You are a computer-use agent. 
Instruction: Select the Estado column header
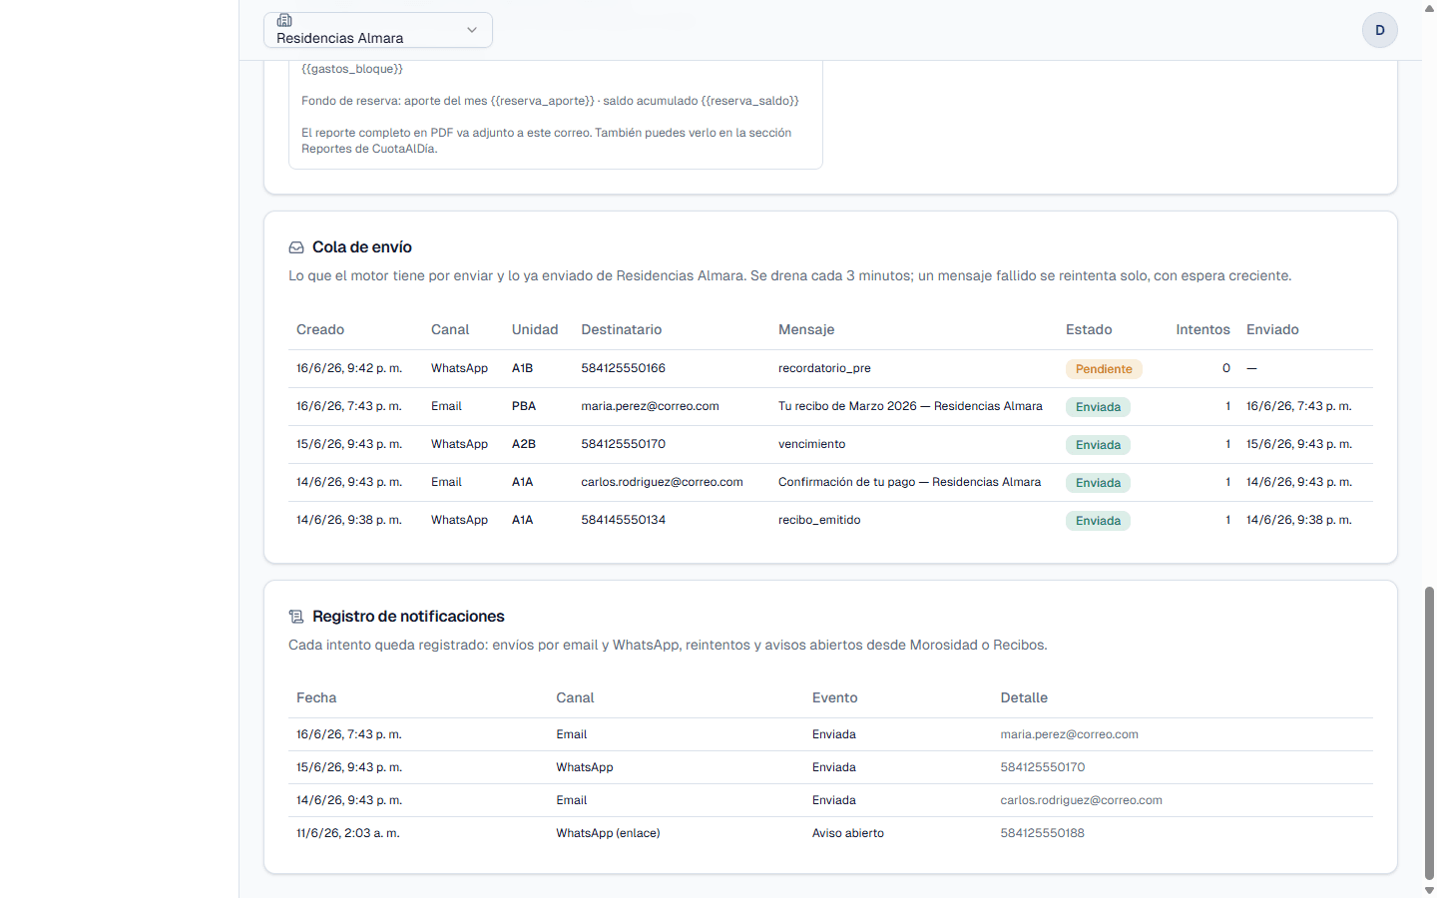1089,329
